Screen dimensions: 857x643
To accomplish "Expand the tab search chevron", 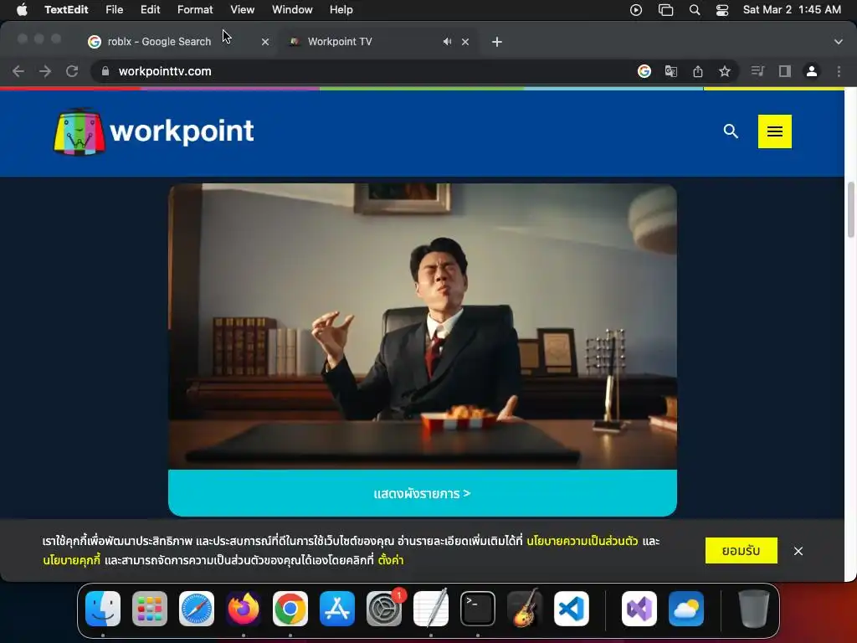I will click(x=839, y=42).
